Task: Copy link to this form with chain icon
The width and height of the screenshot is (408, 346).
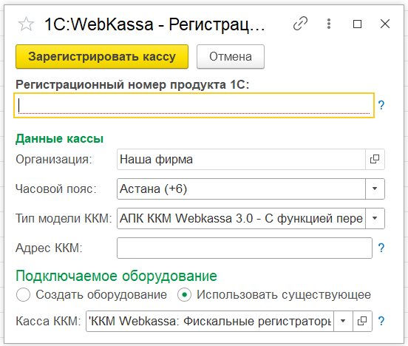Action: point(300,24)
